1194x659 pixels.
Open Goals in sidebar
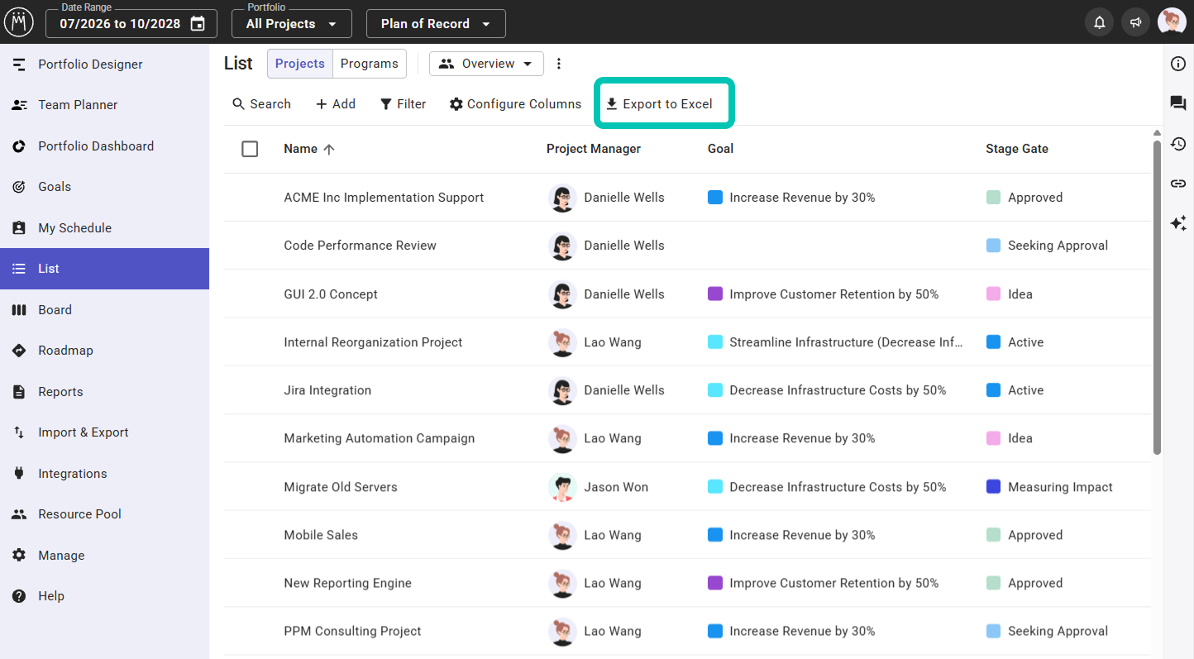coord(104,187)
